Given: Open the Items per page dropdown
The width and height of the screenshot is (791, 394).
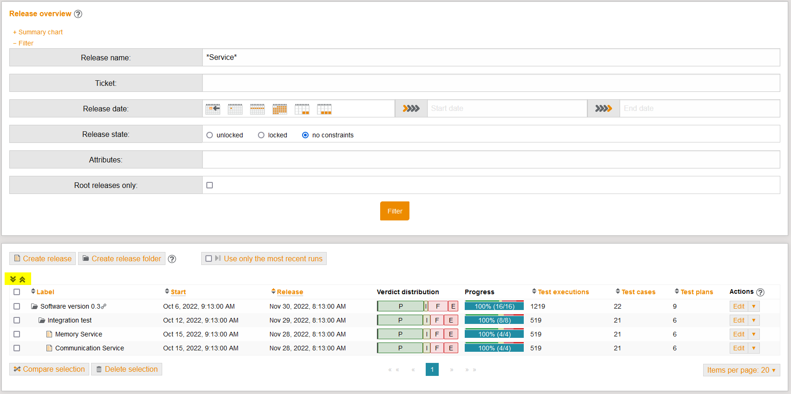Looking at the screenshot, I should tap(741, 370).
